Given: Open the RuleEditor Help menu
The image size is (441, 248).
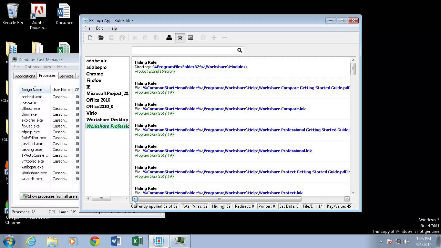Looking at the screenshot, I should pyautogui.click(x=113, y=28).
